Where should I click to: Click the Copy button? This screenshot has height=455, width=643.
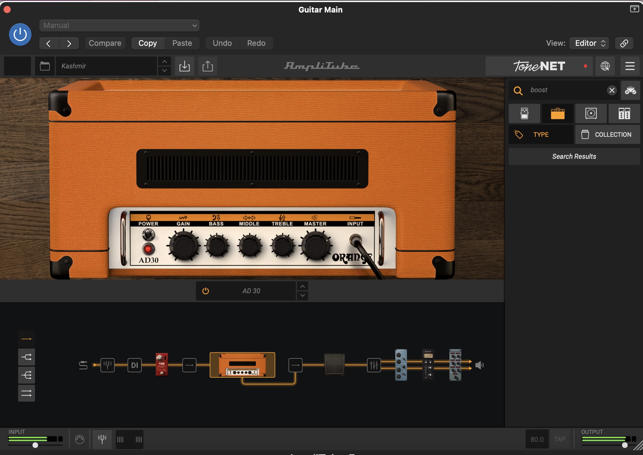tap(148, 43)
